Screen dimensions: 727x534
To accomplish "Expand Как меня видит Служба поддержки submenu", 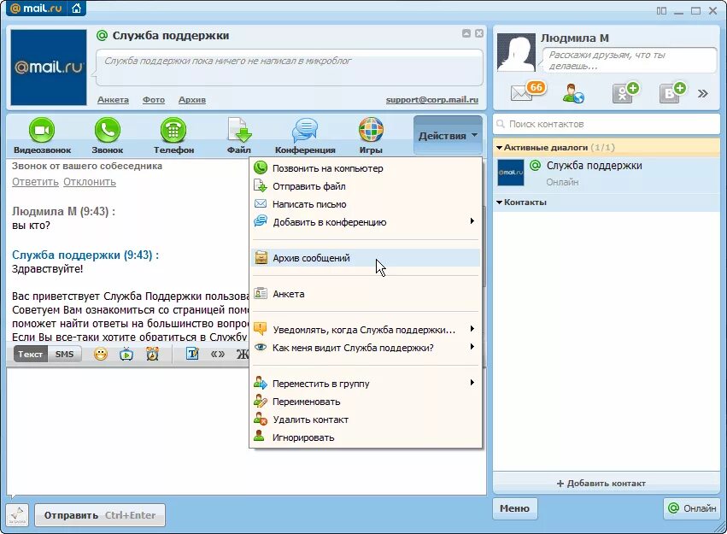I will click(x=366, y=348).
